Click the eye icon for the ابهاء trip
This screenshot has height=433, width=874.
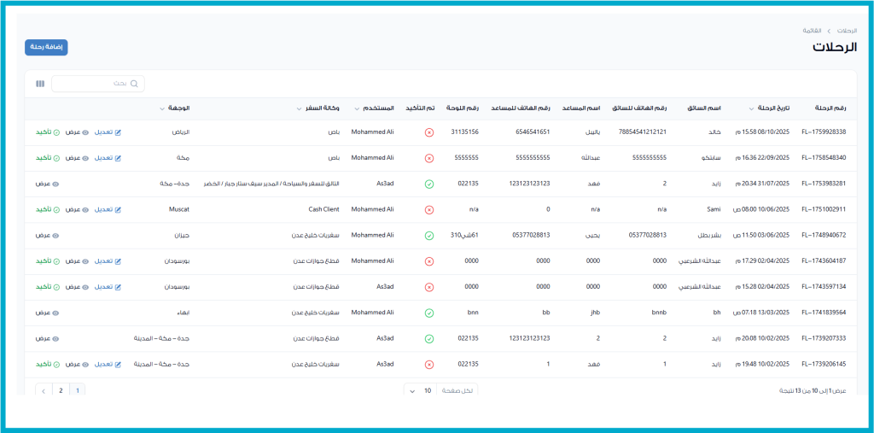point(56,313)
